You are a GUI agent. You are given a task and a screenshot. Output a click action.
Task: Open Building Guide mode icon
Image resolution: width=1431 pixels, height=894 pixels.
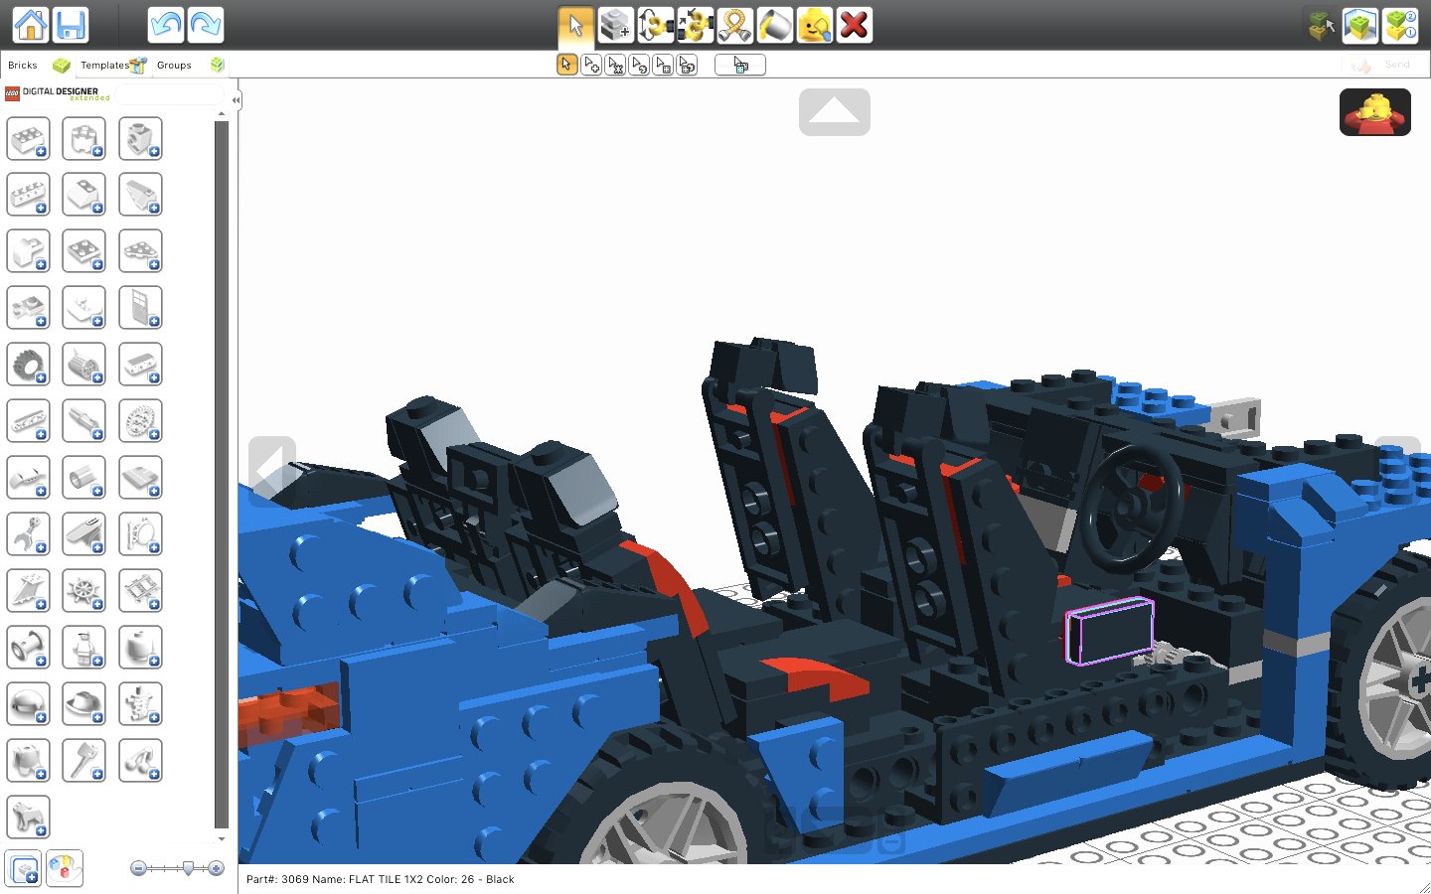tap(1400, 25)
